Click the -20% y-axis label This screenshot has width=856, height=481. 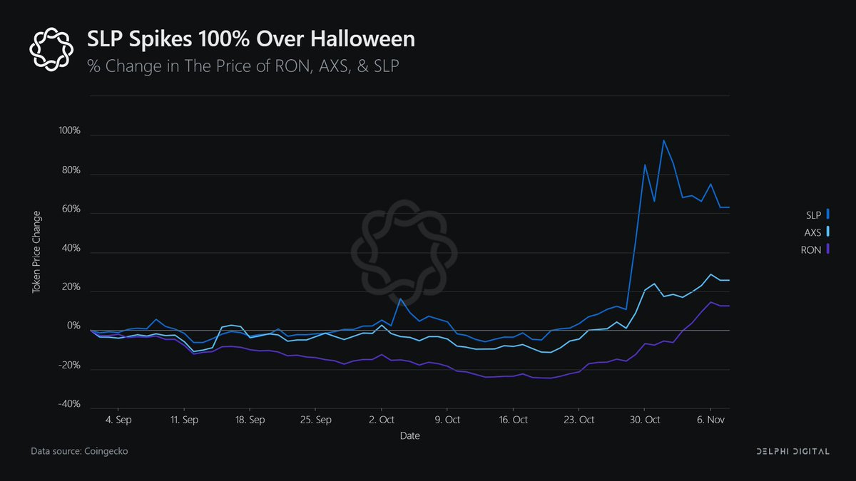(70, 366)
